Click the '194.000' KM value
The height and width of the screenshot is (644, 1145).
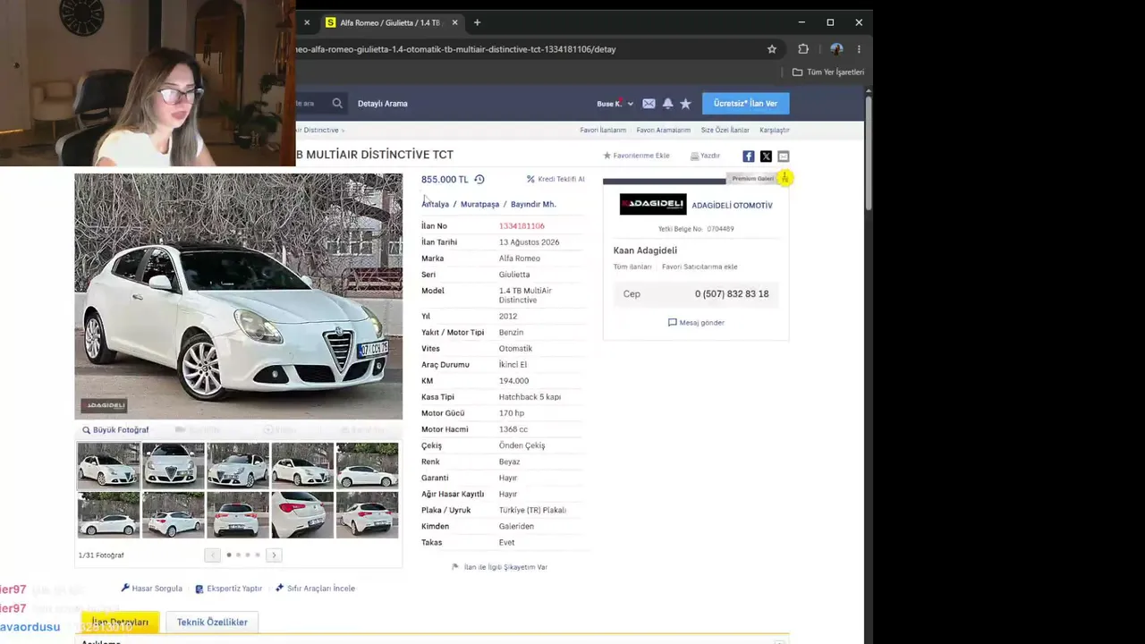(513, 381)
